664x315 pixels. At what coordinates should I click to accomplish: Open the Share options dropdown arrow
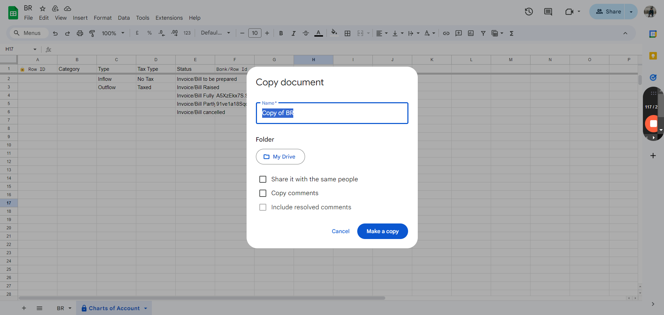coord(631,12)
